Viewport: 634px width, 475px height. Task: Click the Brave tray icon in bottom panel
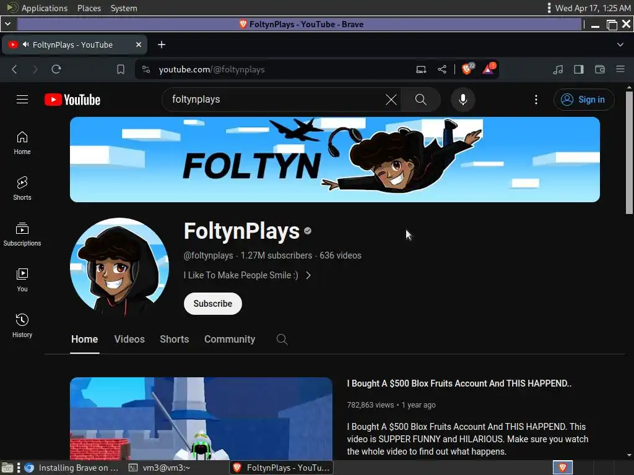tap(562, 468)
